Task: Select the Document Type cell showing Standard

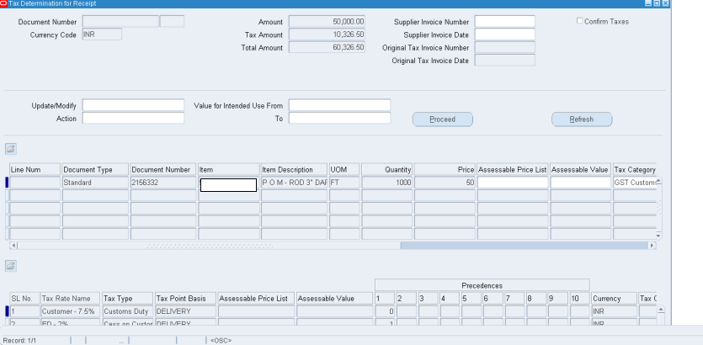Action: [x=95, y=183]
